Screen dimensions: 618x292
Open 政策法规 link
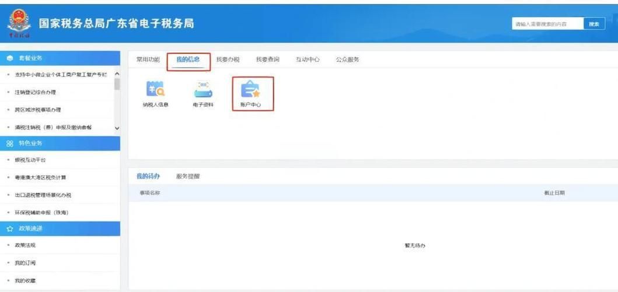click(25, 245)
